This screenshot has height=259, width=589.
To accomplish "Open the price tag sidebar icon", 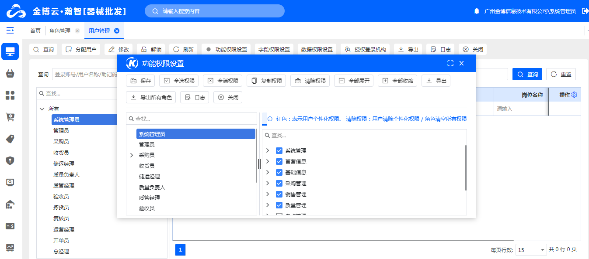I will [10, 139].
